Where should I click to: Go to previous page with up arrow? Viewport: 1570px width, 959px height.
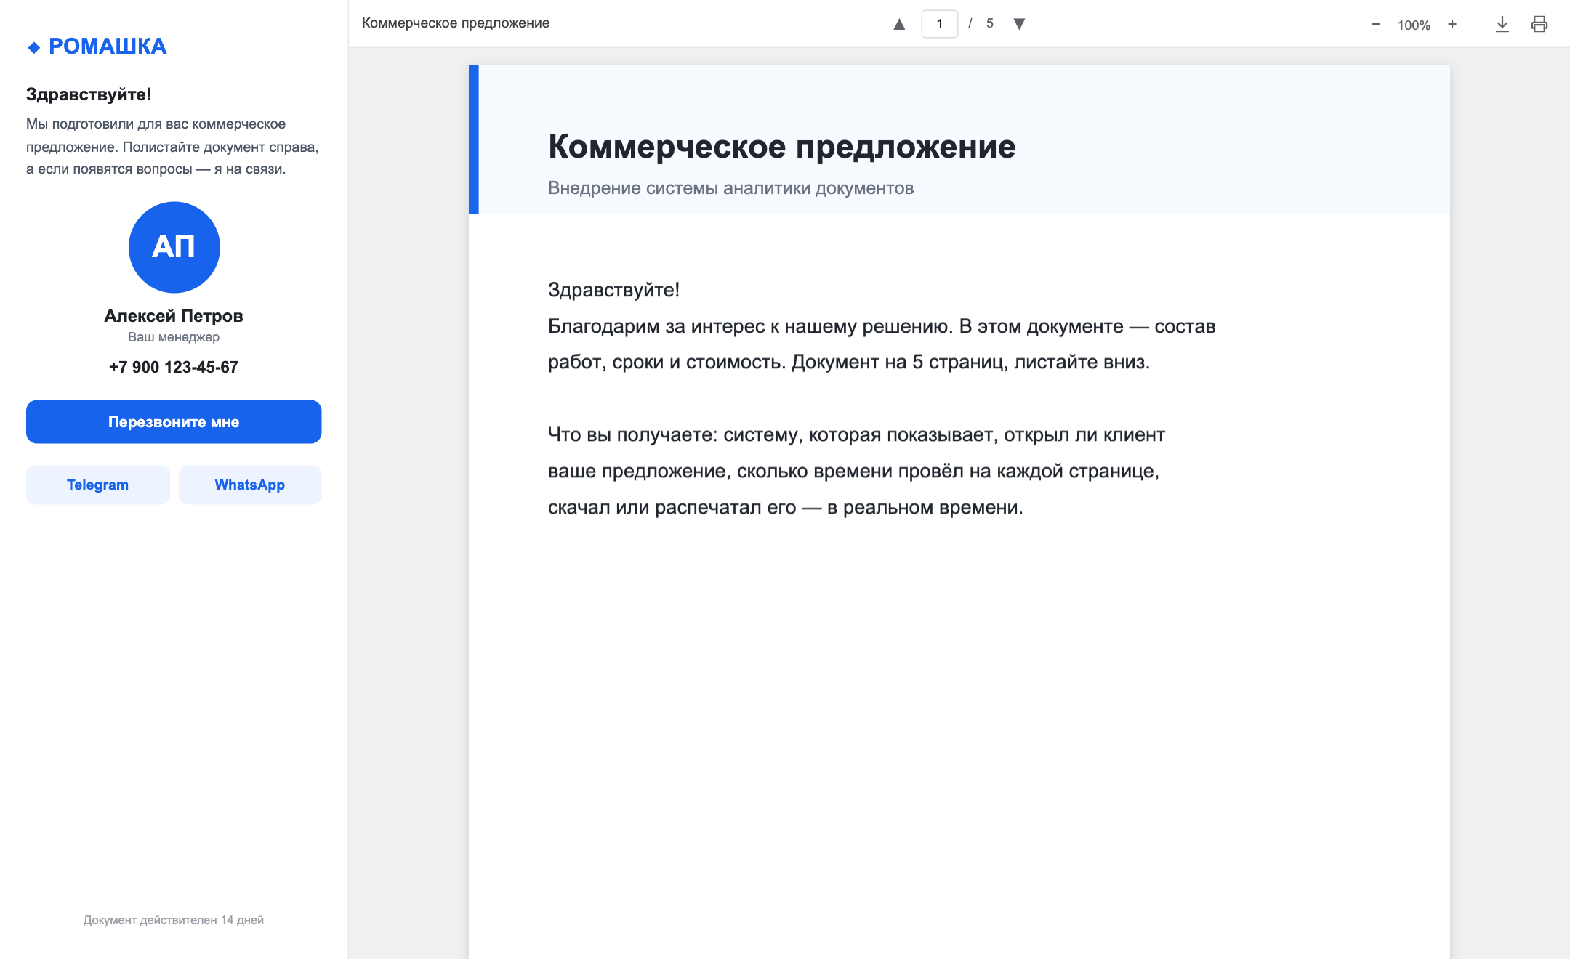tap(899, 24)
